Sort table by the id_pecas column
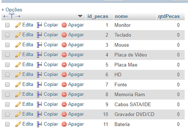This screenshot has width=188, height=133. (x=98, y=17)
